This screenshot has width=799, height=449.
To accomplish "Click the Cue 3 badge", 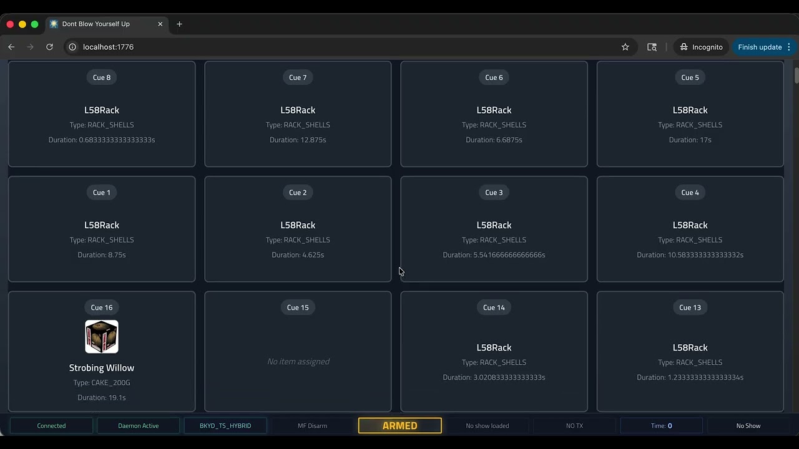I will coord(494,192).
